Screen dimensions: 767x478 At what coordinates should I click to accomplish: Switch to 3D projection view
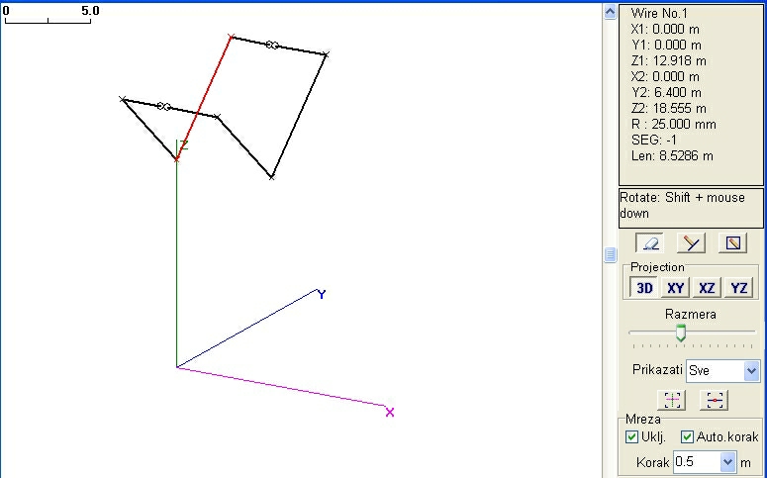644,288
